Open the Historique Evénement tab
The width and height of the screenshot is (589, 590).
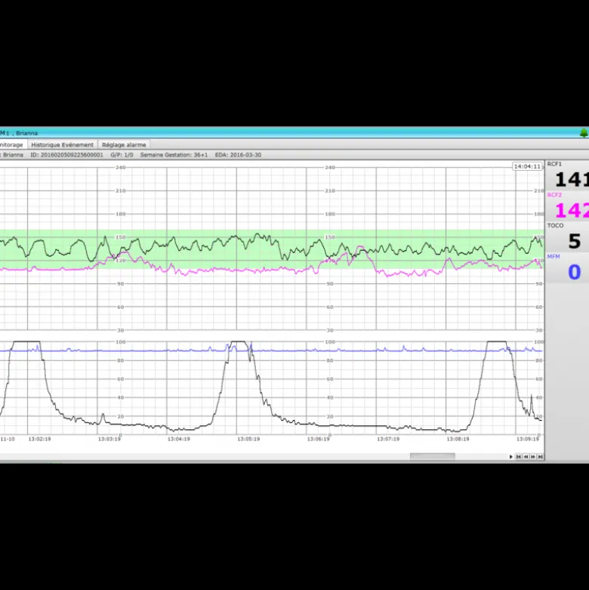click(63, 144)
